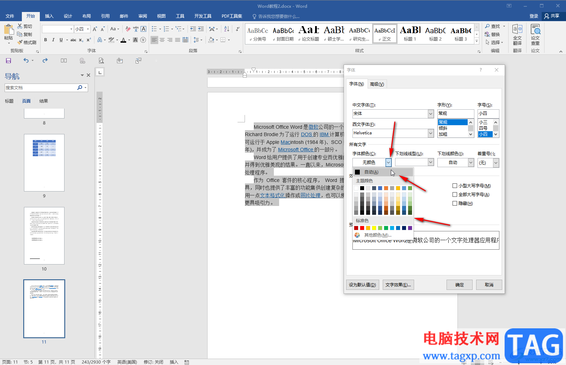Open Text Effects button
Screen dimensions: 566x365
398,285
